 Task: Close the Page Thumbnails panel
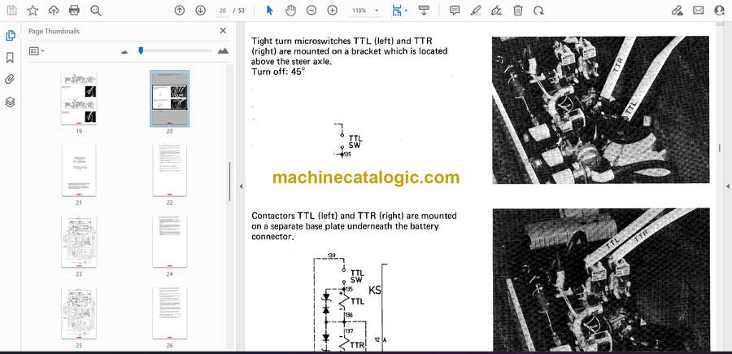coord(223,31)
